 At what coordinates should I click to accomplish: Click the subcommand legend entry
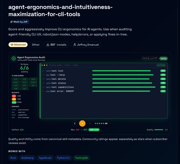[x=20, y=110]
